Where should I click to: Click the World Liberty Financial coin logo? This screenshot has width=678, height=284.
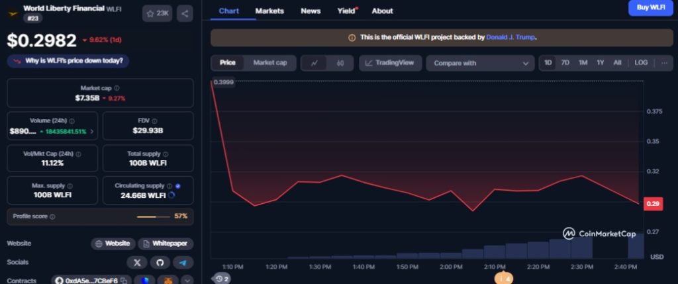click(x=13, y=13)
